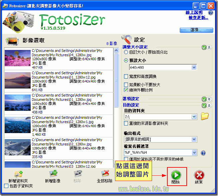
Task: Maximize the Fotosizer window
Action: 203,6
